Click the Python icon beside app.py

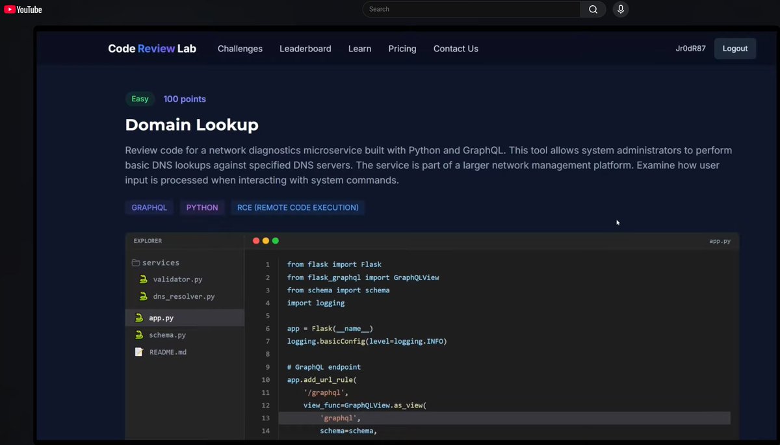point(138,318)
